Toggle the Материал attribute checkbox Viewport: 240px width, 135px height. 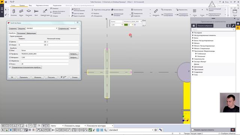tap(10, 57)
